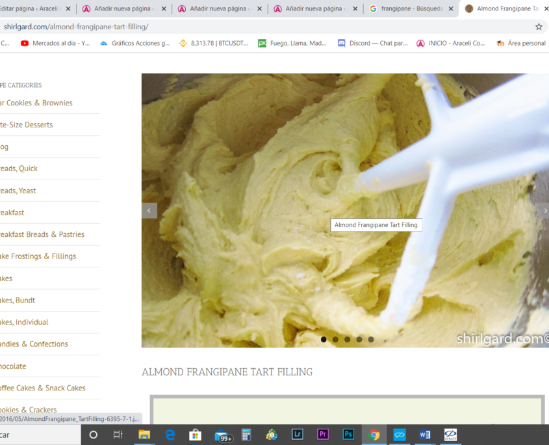Switch to the frangipane - Búsqueda tab
This screenshot has width=549, height=445.
point(411,8)
